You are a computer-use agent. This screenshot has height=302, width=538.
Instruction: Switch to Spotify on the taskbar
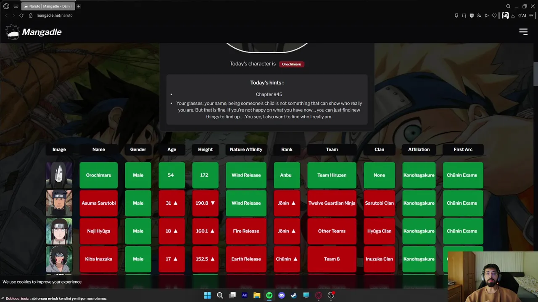click(x=269, y=295)
